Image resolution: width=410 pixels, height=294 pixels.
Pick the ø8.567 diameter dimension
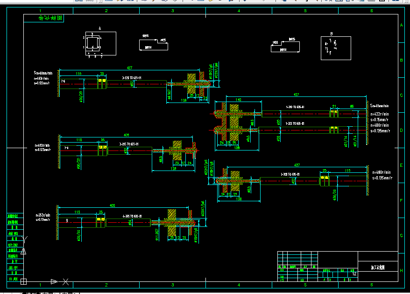click(x=169, y=95)
